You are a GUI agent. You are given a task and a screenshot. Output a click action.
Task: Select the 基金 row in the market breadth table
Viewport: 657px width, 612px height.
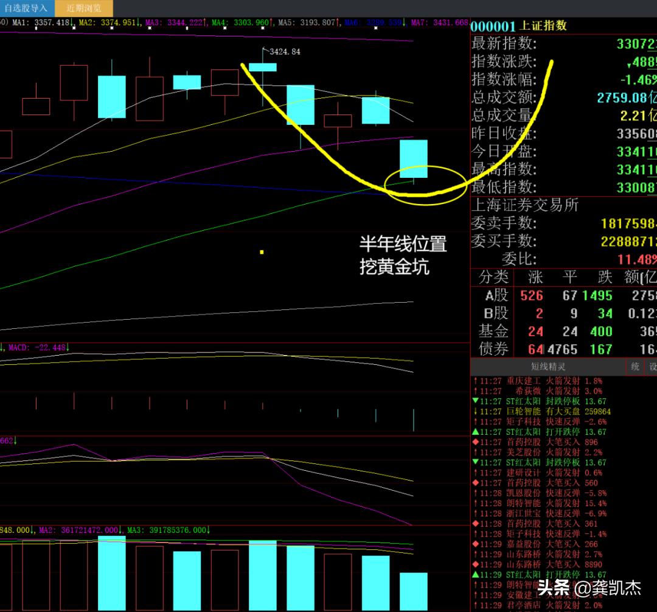coord(493,331)
